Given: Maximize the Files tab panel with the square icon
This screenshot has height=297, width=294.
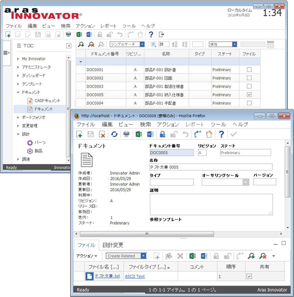Looking at the screenshot, I should pos(284,243).
